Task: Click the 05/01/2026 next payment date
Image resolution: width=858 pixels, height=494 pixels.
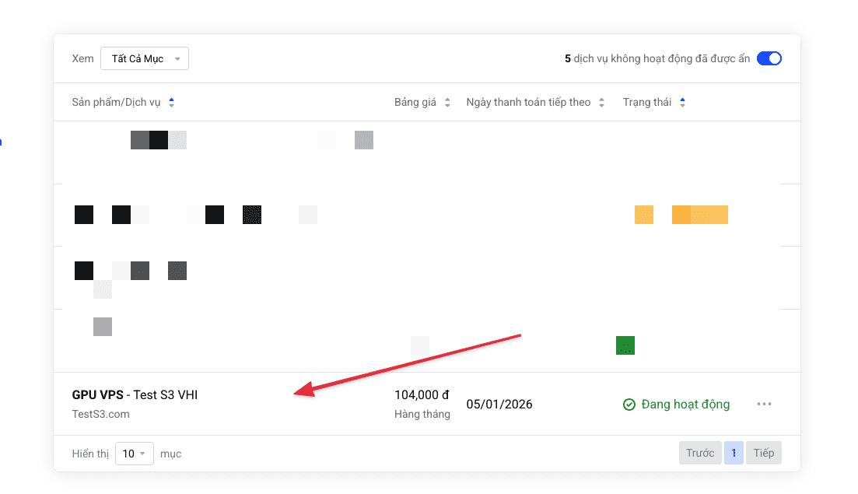Action: (x=499, y=405)
